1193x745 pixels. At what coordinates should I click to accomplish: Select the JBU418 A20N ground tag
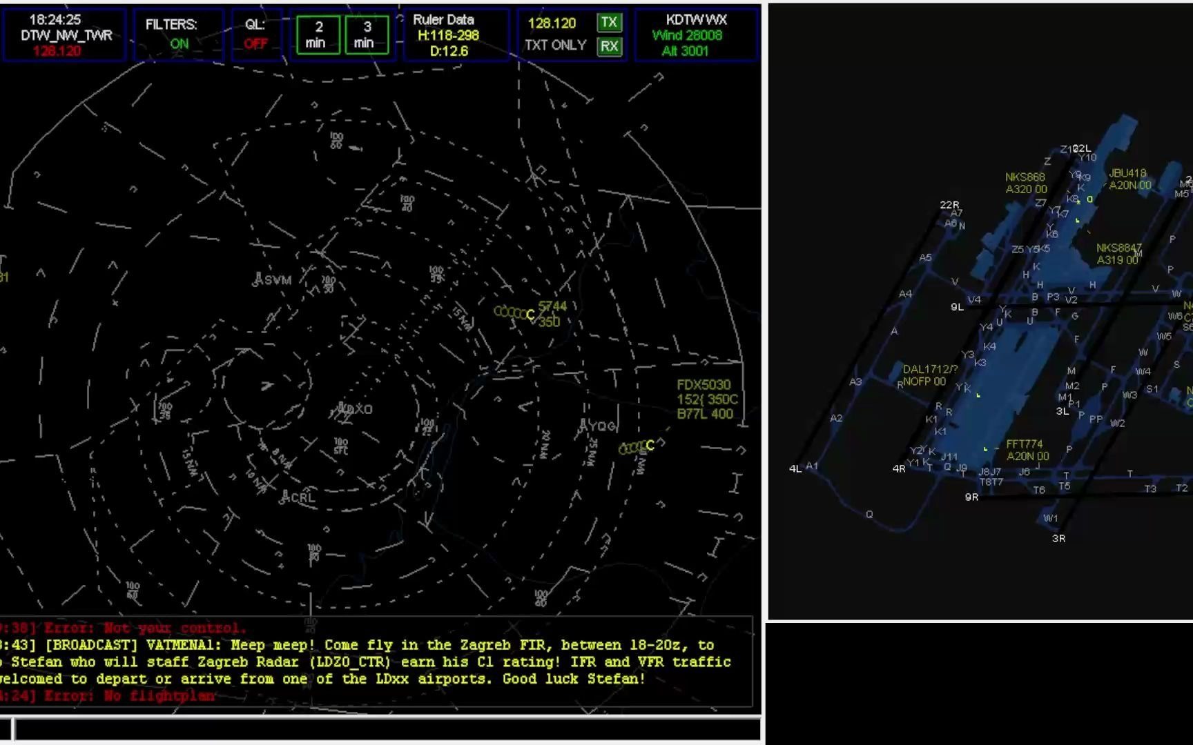coord(1129,179)
